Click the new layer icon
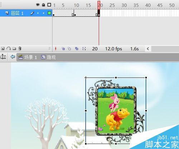This screenshot has height=149, width=179. [3, 49]
